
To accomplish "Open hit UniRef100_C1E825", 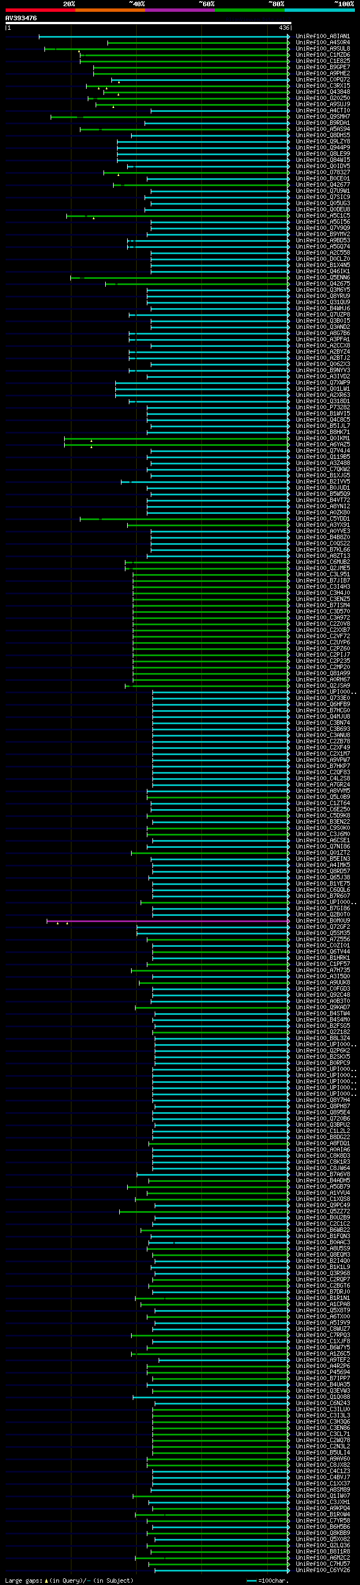I will (323, 61).
